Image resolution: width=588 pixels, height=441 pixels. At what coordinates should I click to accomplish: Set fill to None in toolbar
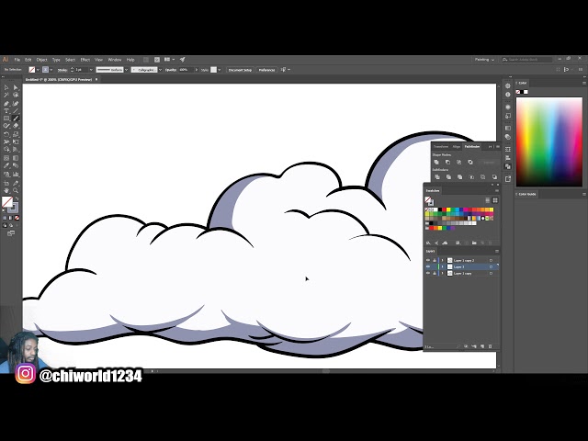coord(17,218)
